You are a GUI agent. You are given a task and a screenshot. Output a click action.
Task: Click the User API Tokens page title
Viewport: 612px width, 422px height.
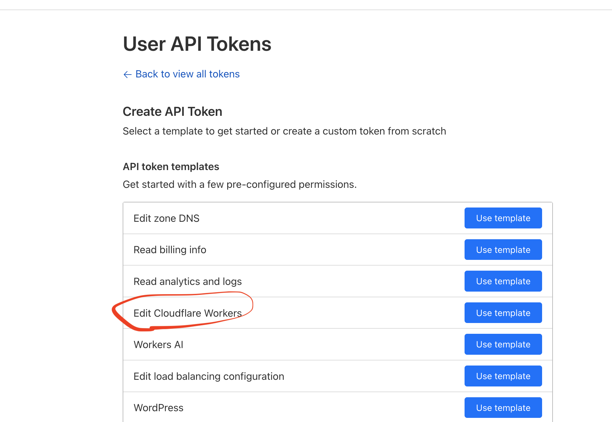(197, 44)
